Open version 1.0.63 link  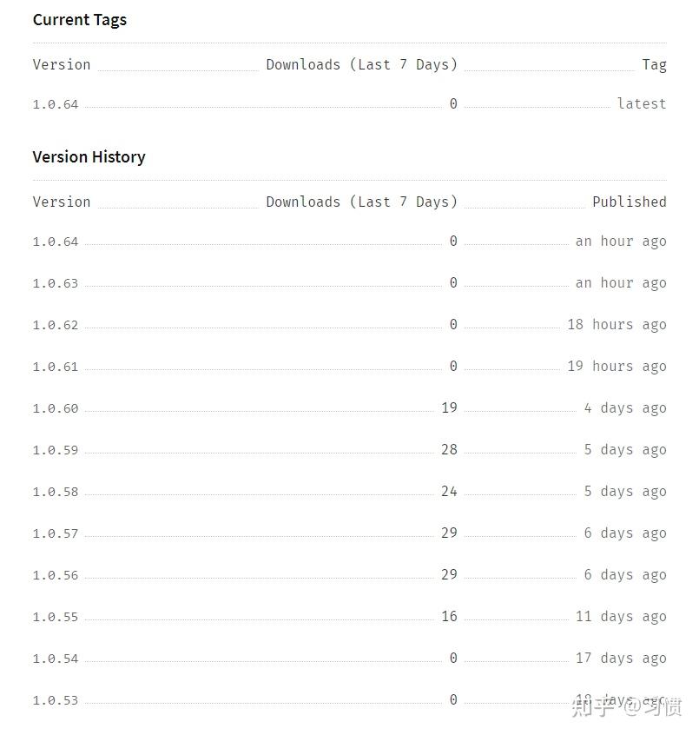pyautogui.click(x=56, y=283)
